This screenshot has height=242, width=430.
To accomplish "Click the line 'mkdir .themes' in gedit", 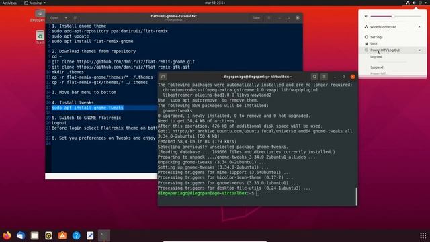I will pos(68,72).
